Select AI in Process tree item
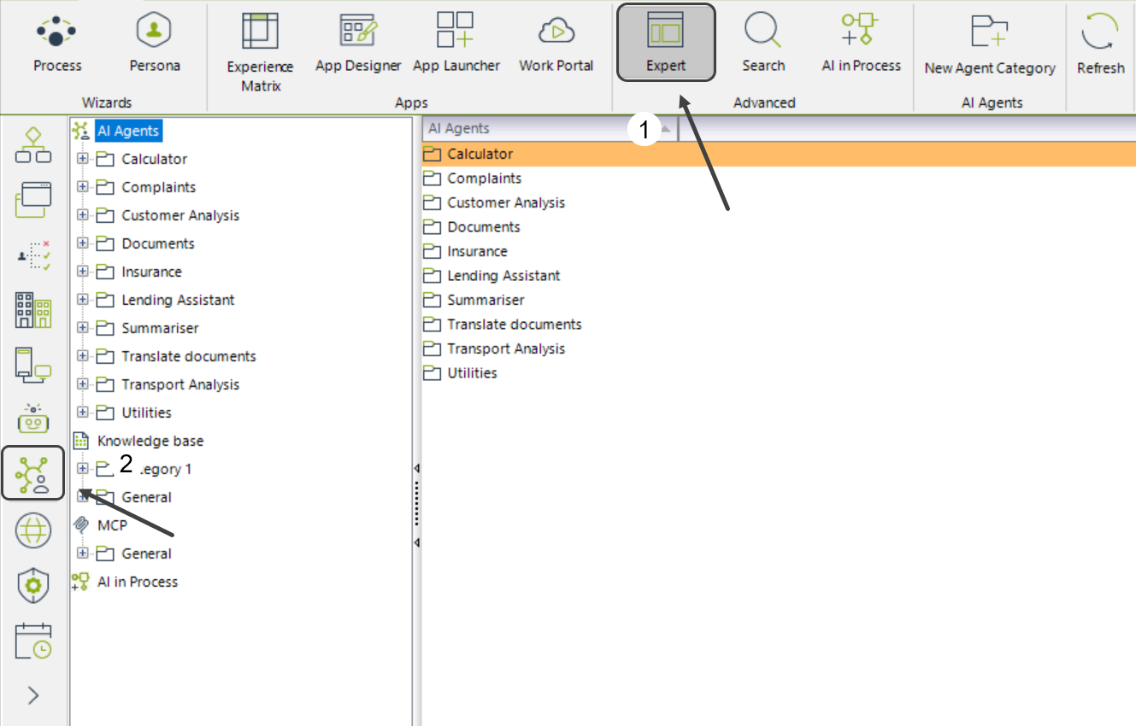 click(x=137, y=582)
